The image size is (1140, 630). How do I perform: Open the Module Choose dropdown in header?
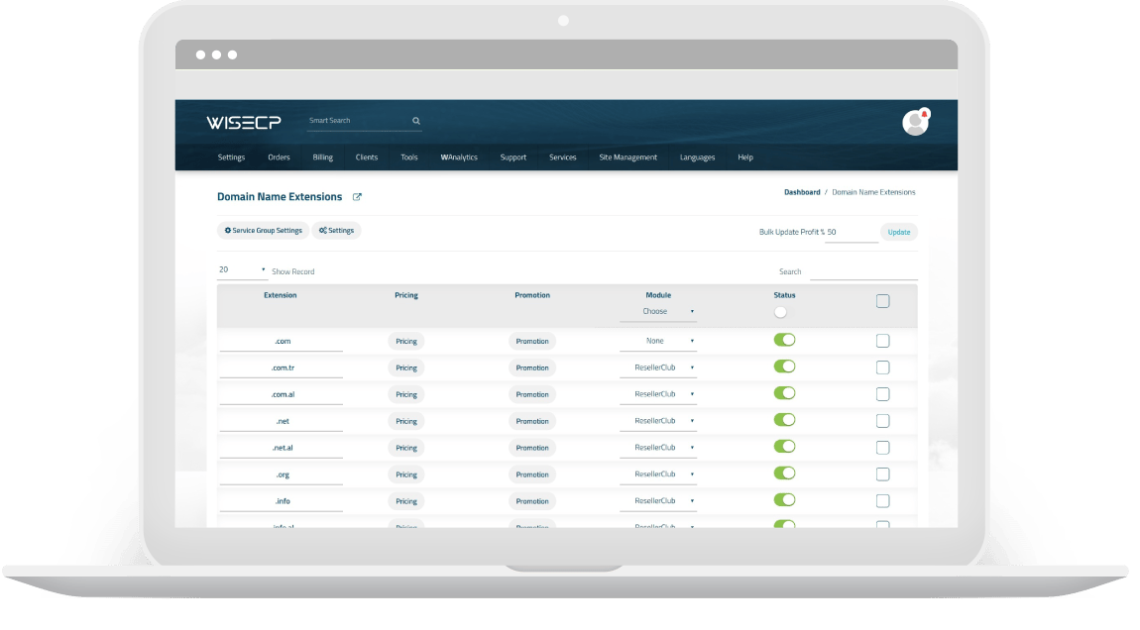[658, 312]
